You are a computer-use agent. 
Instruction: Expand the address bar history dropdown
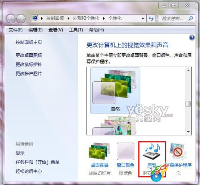point(143,18)
